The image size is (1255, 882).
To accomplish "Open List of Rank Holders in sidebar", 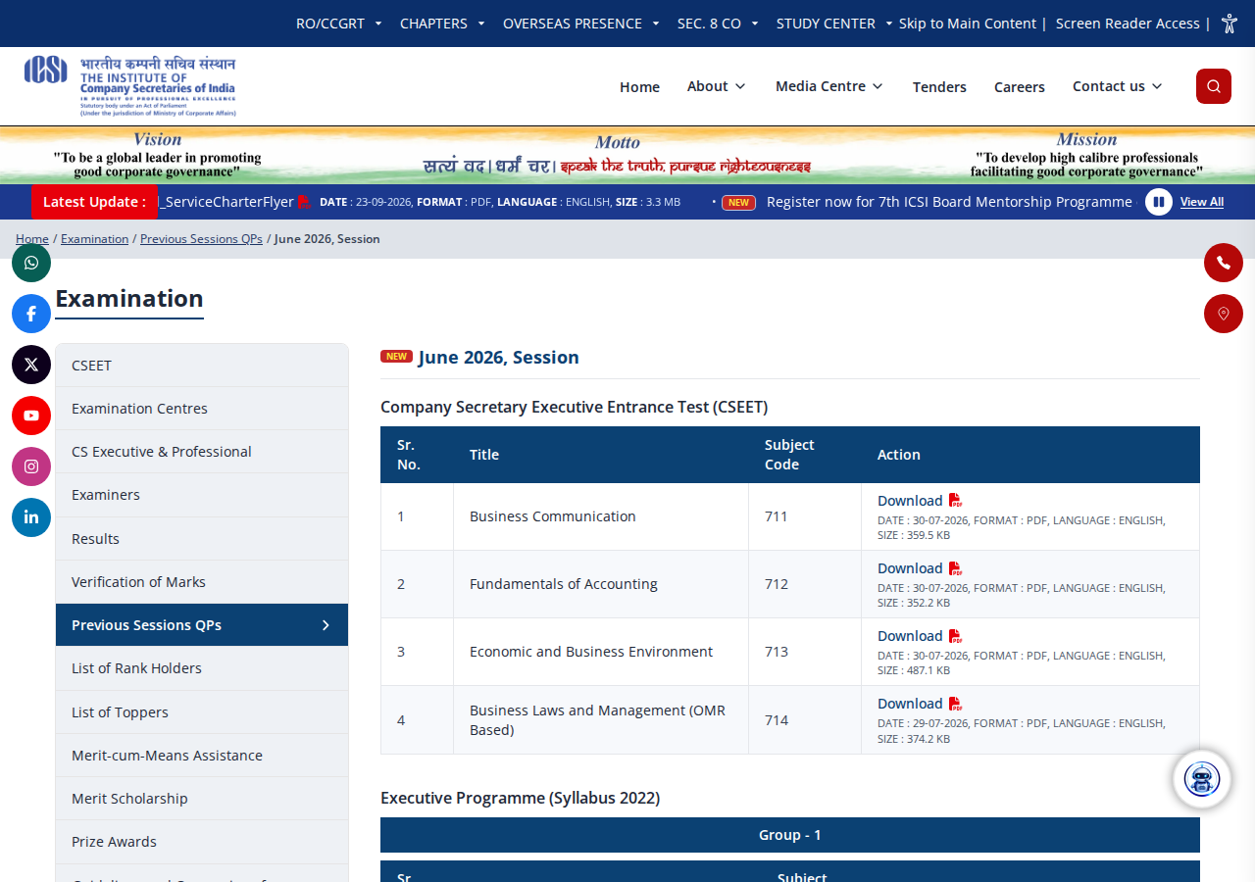I will tap(202, 668).
